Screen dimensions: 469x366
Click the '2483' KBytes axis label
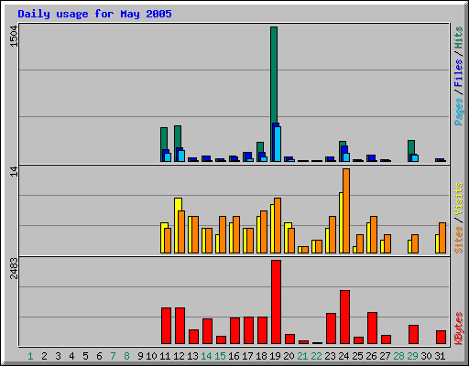pyautogui.click(x=14, y=268)
